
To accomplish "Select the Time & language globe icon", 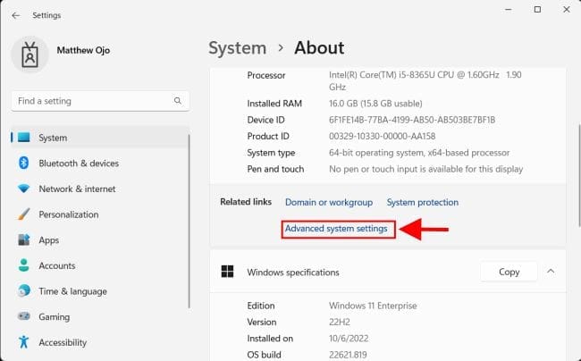I will click(x=23, y=291).
